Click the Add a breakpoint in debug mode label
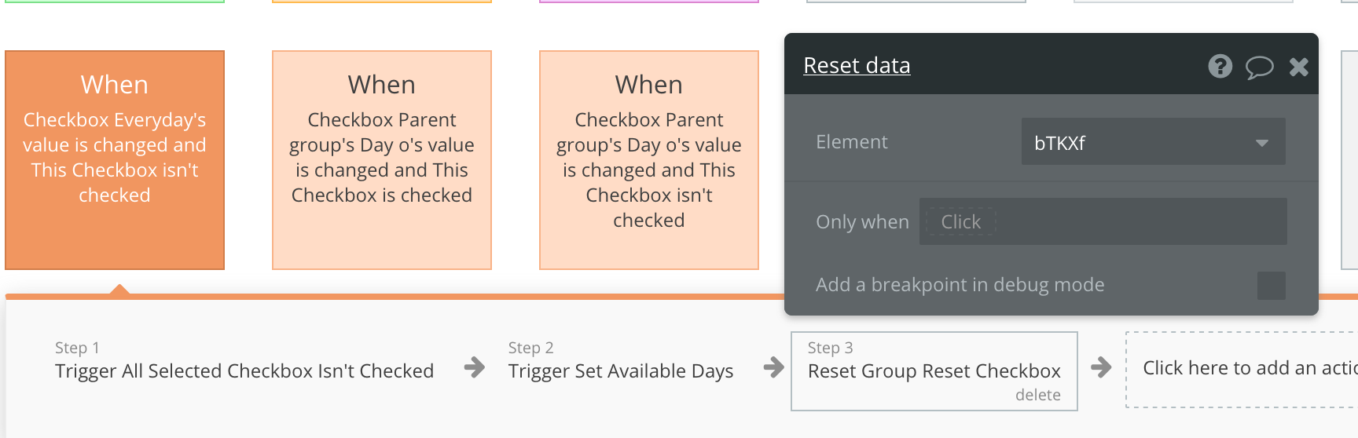 point(960,285)
